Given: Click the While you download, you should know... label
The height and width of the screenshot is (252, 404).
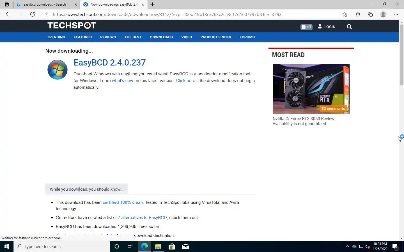Looking at the screenshot, I should coord(86,189).
